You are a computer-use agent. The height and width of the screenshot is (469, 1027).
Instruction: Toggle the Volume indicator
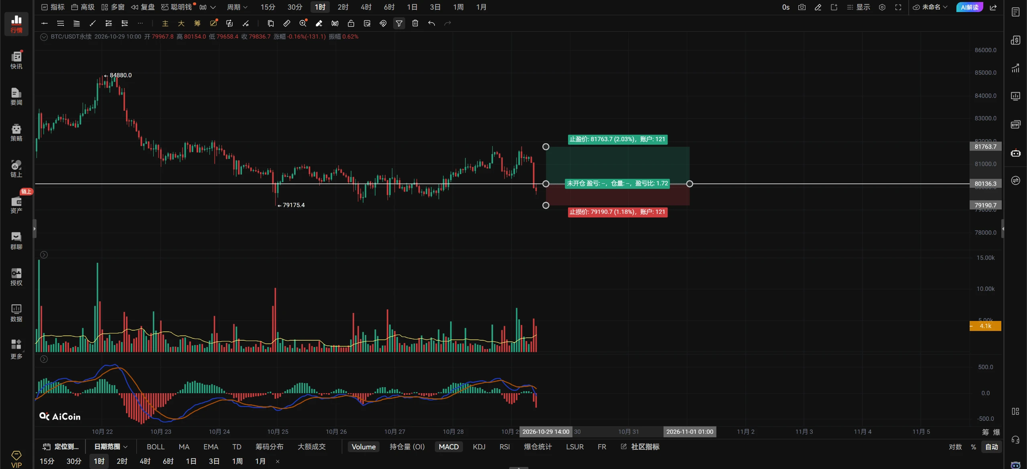[363, 447]
